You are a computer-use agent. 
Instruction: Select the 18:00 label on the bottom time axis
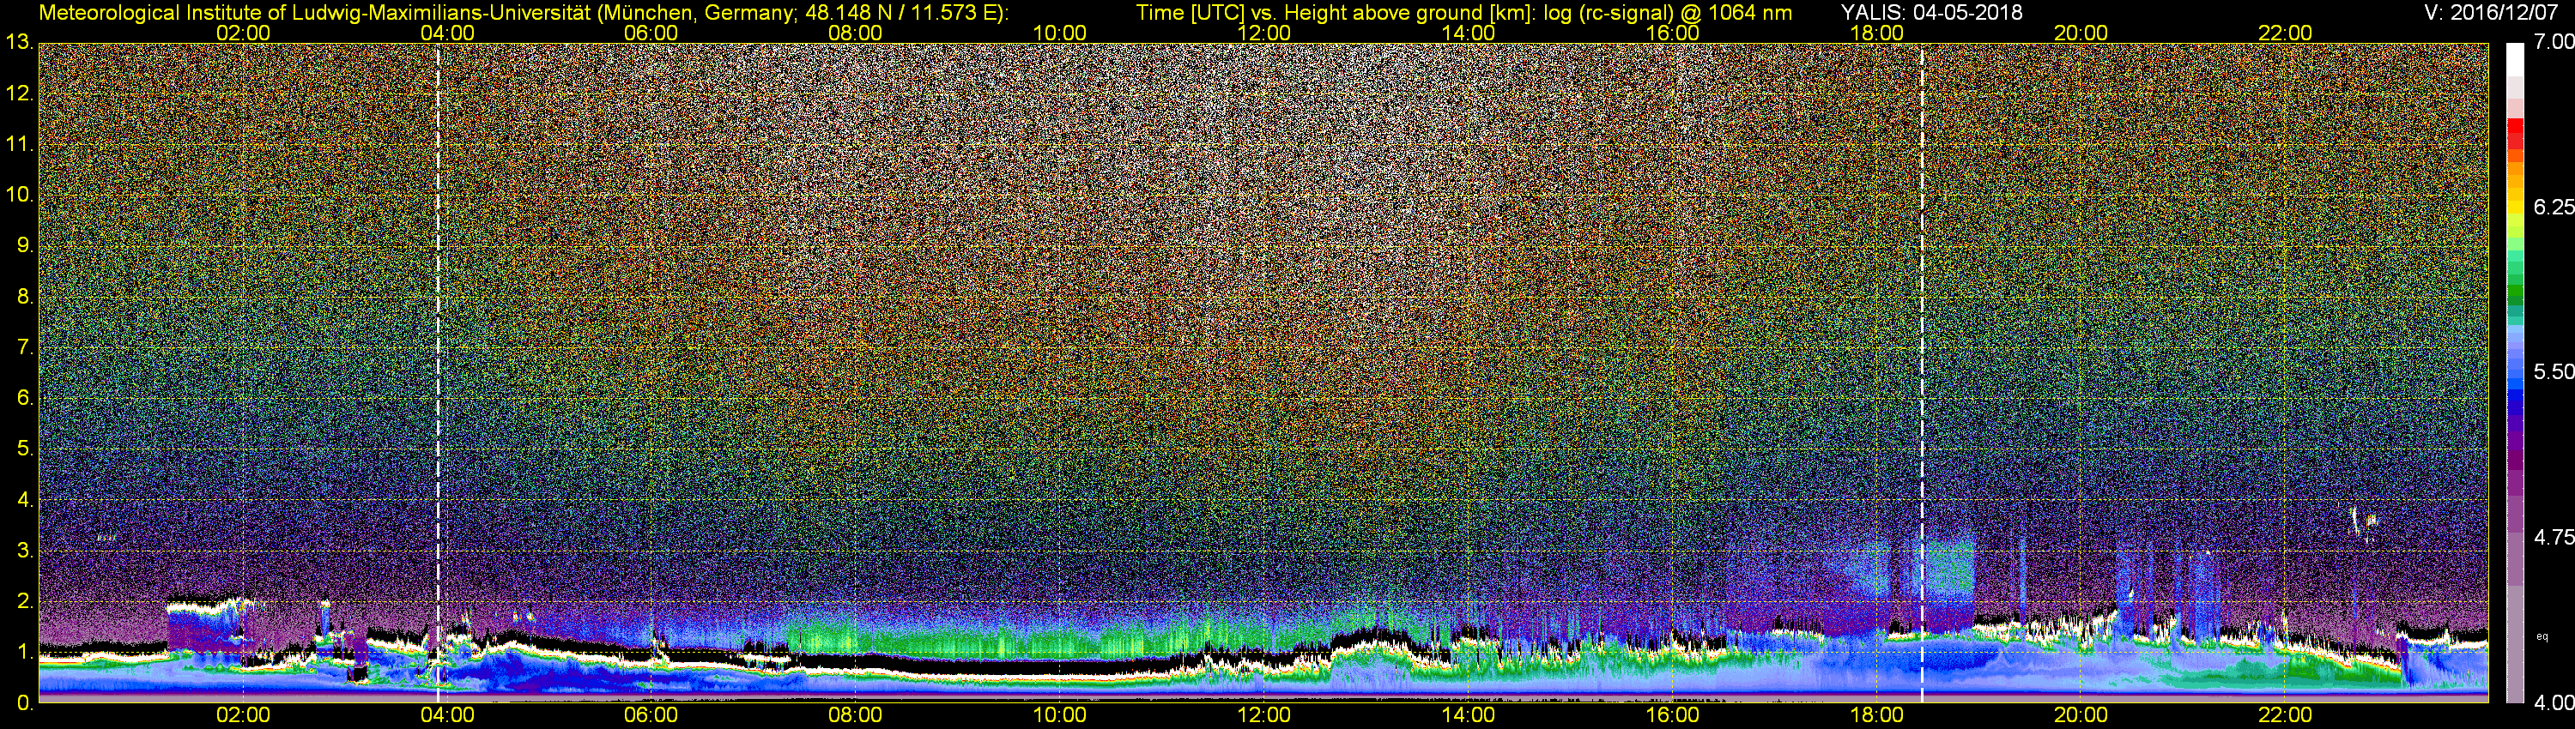click(x=1876, y=715)
